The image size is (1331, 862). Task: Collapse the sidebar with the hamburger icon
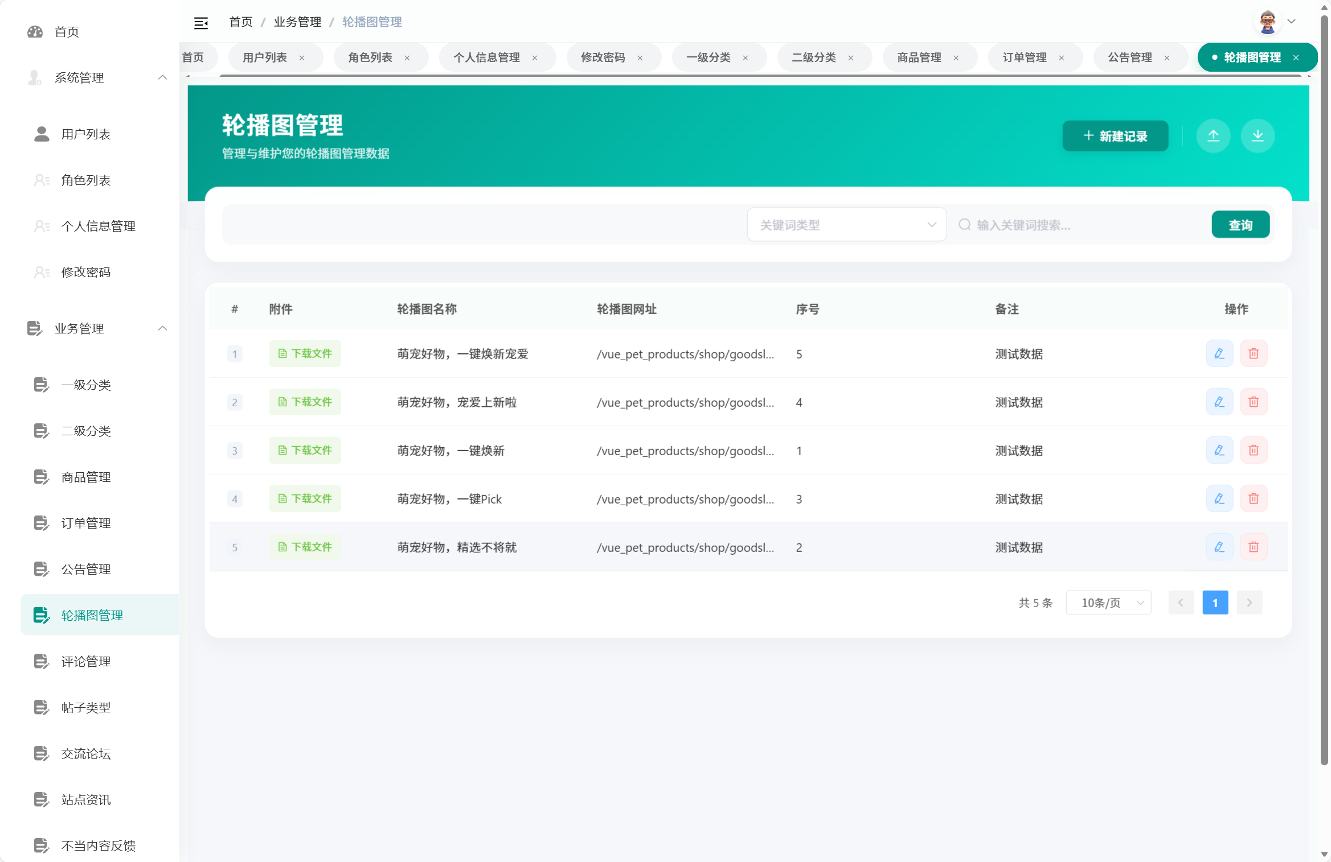201,22
